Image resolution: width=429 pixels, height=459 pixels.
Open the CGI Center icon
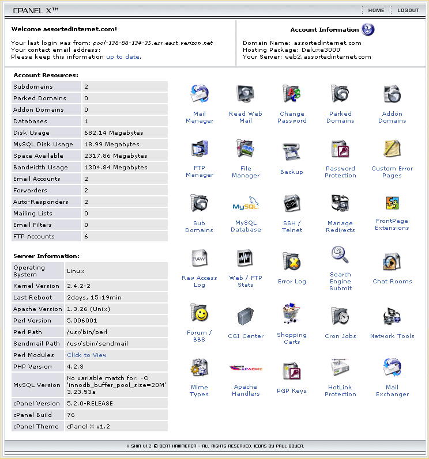click(x=246, y=316)
